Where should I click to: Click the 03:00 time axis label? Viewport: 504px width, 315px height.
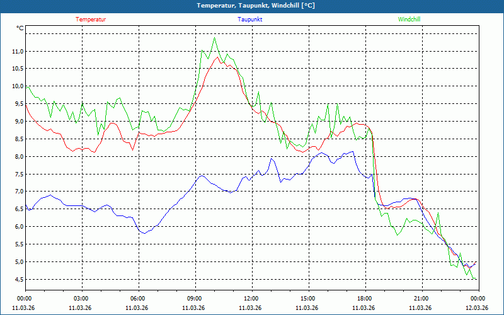tap(81, 299)
